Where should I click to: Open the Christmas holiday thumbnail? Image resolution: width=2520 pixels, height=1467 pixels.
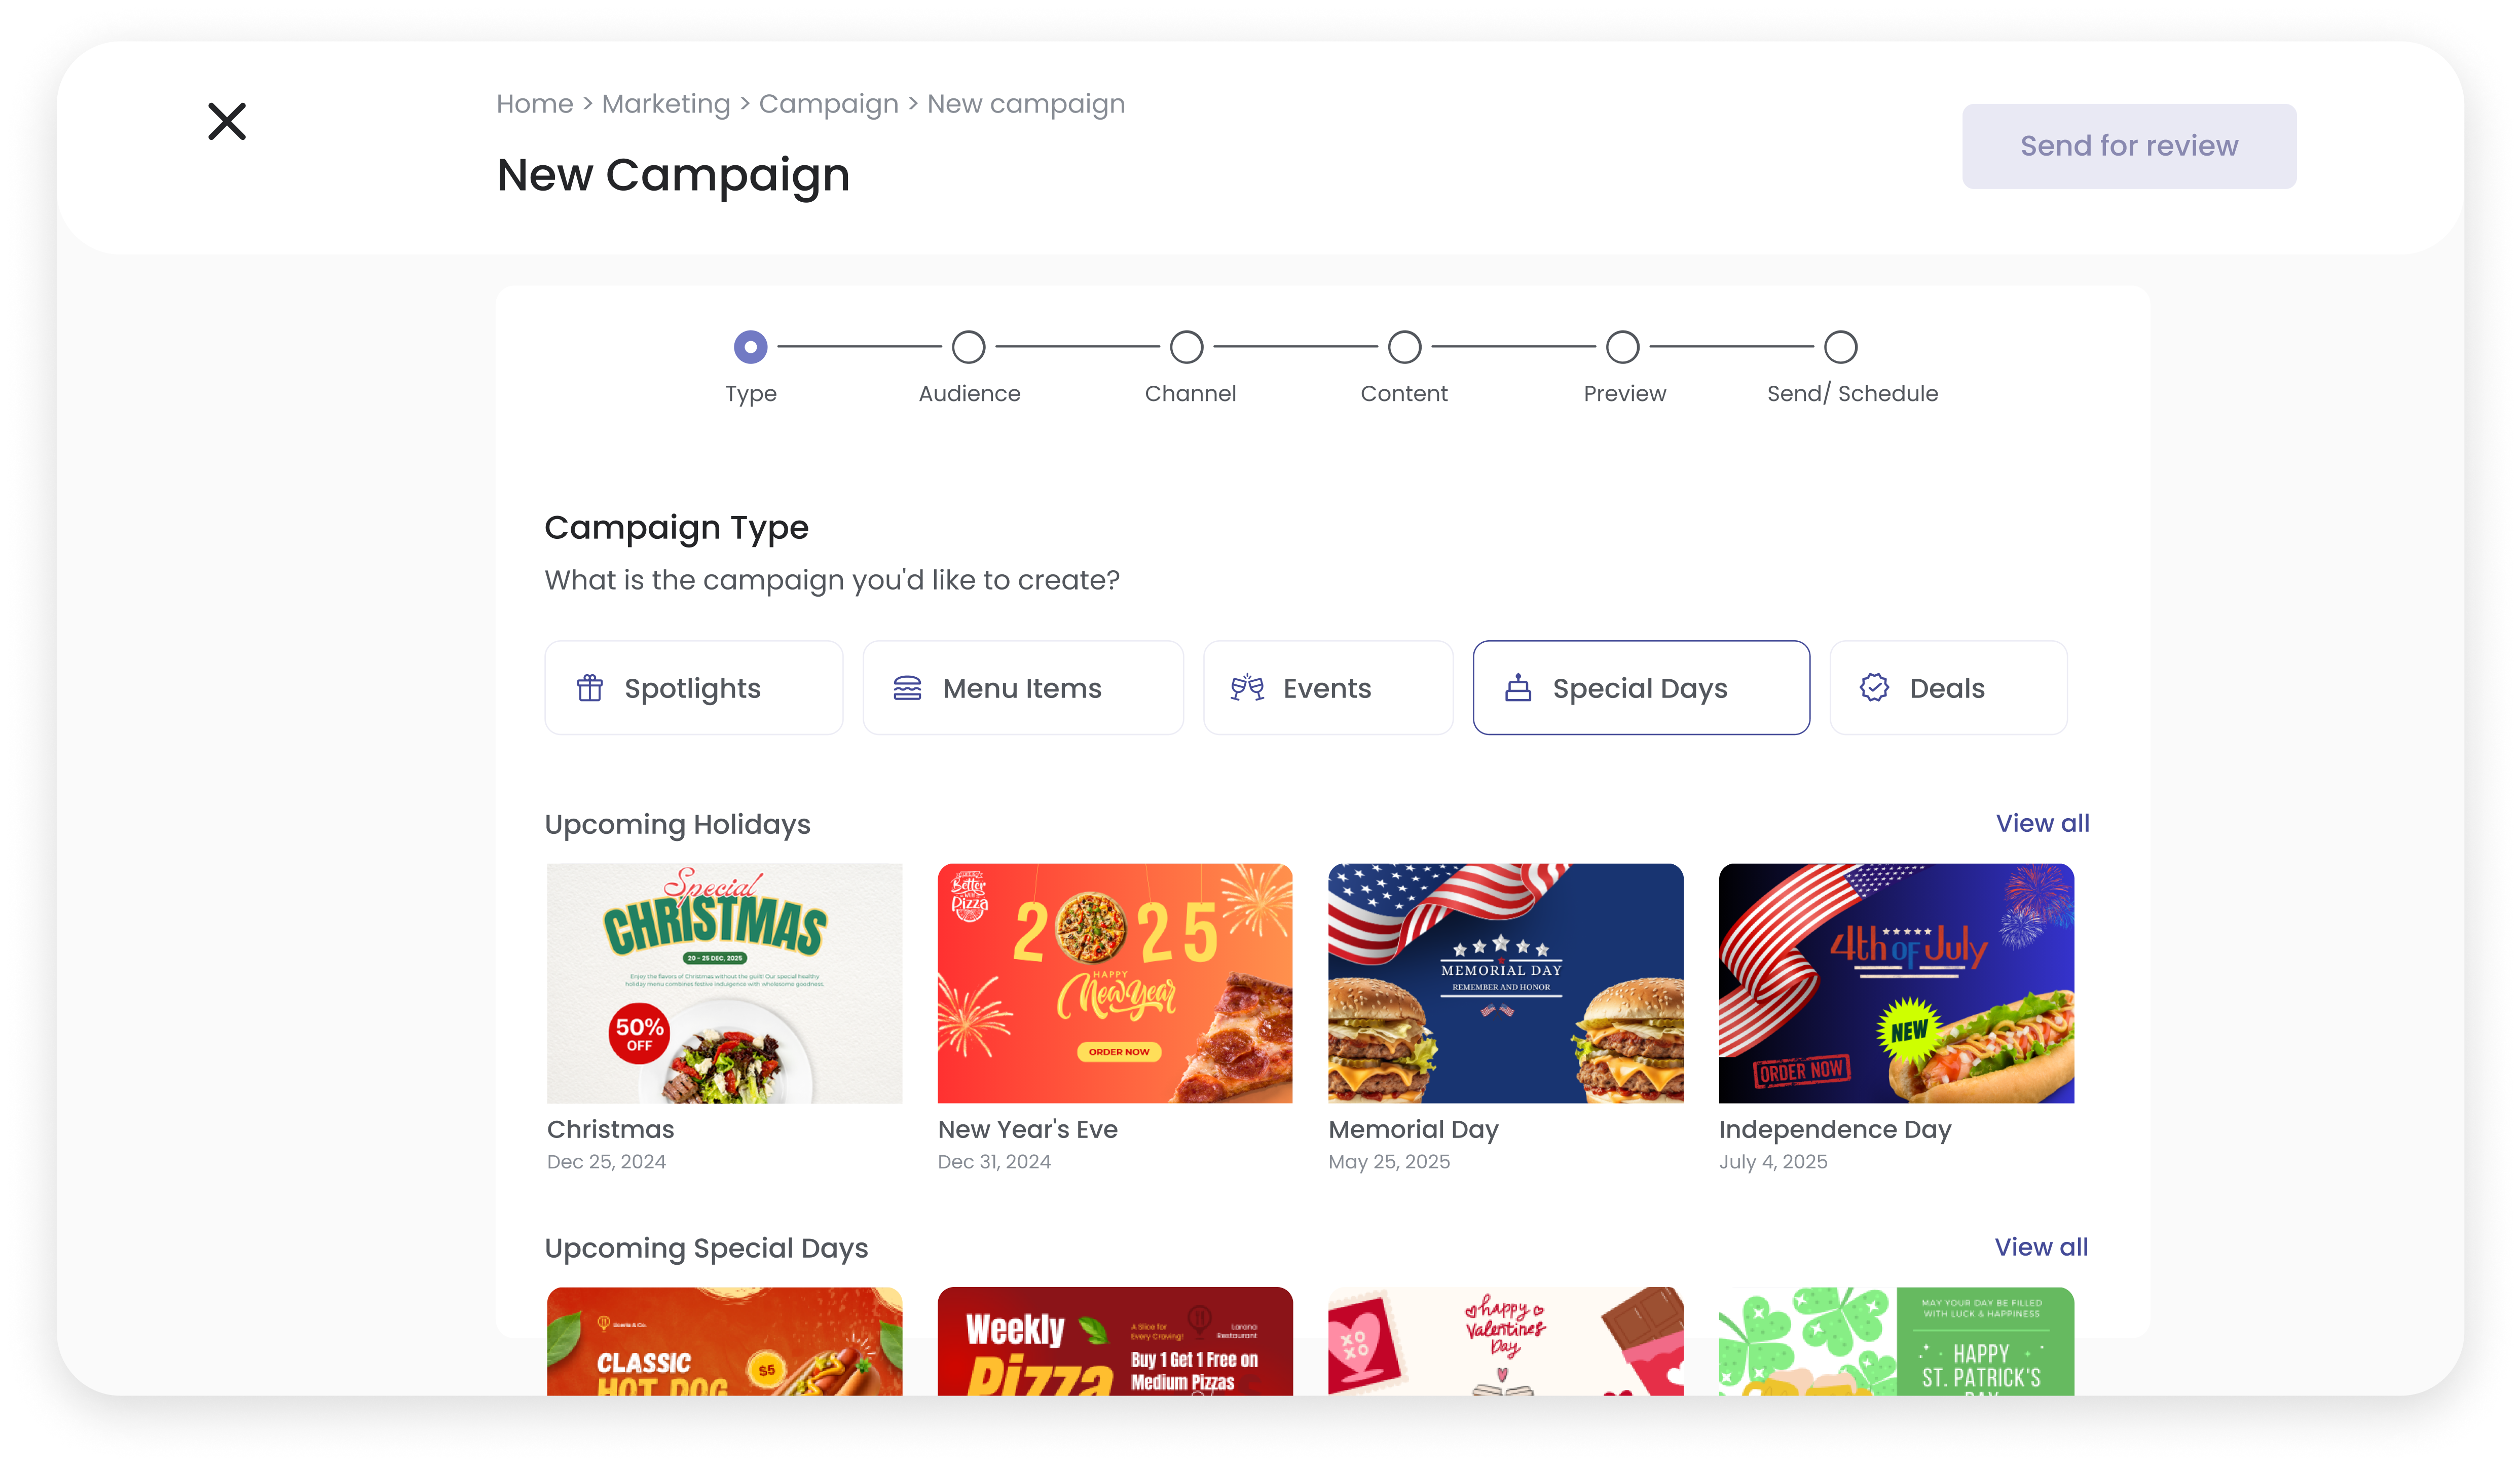724,983
